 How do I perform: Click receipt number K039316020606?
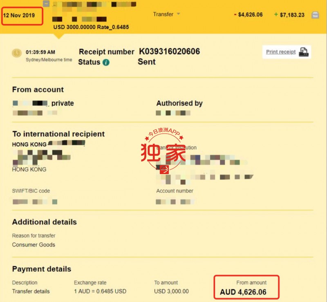pyautogui.click(x=169, y=51)
